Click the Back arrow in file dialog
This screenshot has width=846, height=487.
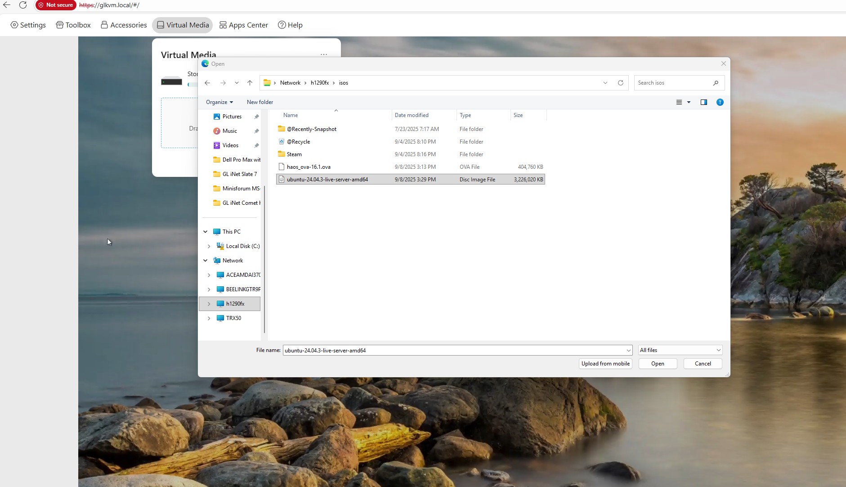[x=207, y=83]
